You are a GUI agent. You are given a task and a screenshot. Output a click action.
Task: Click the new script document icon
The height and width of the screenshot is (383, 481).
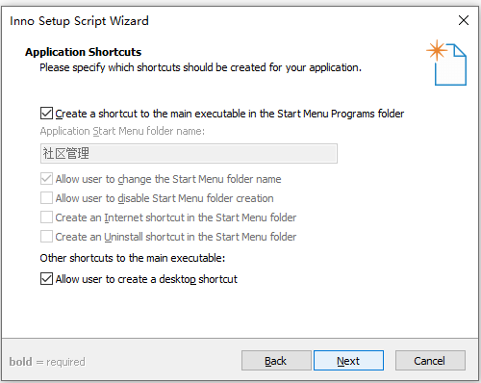coord(446,63)
